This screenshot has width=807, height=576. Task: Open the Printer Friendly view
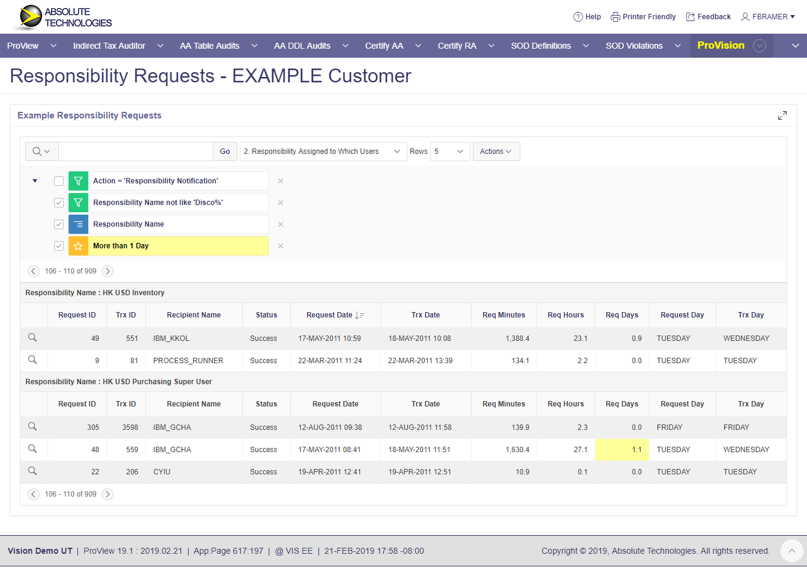[x=643, y=17]
